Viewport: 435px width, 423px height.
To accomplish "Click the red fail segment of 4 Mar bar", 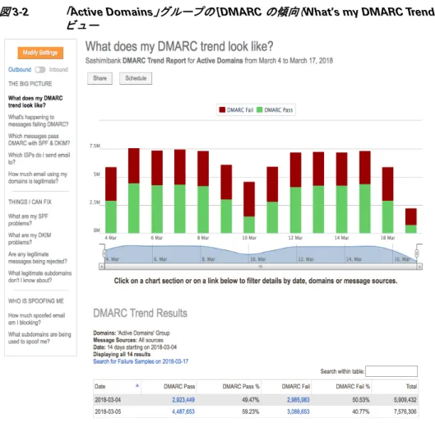I will (x=111, y=184).
